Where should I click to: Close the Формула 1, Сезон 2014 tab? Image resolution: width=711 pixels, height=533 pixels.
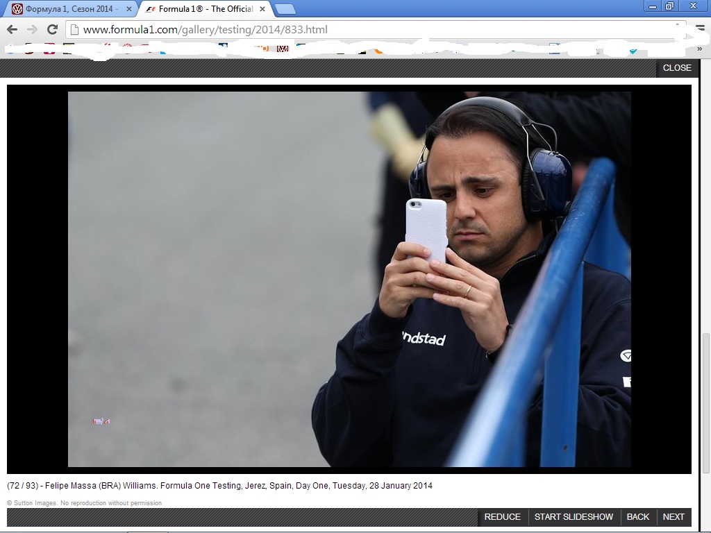[128, 9]
